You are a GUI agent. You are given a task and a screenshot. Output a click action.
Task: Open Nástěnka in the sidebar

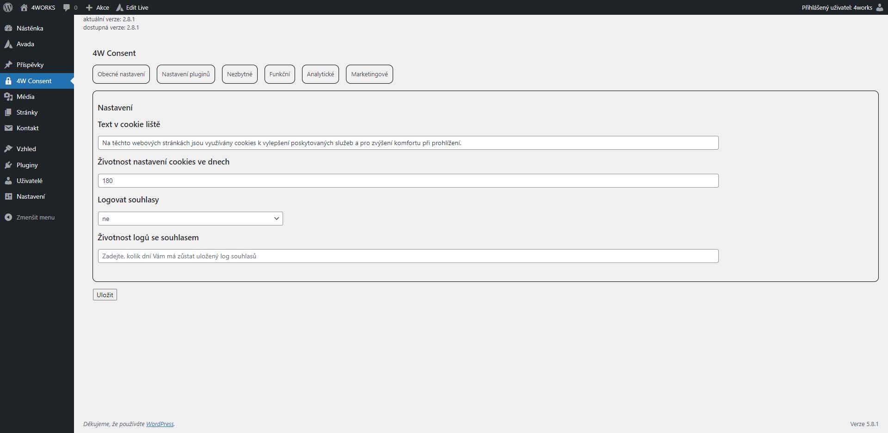pyautogui.click(x=37, y=28)
